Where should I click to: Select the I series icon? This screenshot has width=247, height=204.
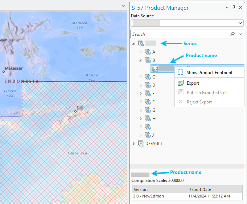(x=148, y=127)
